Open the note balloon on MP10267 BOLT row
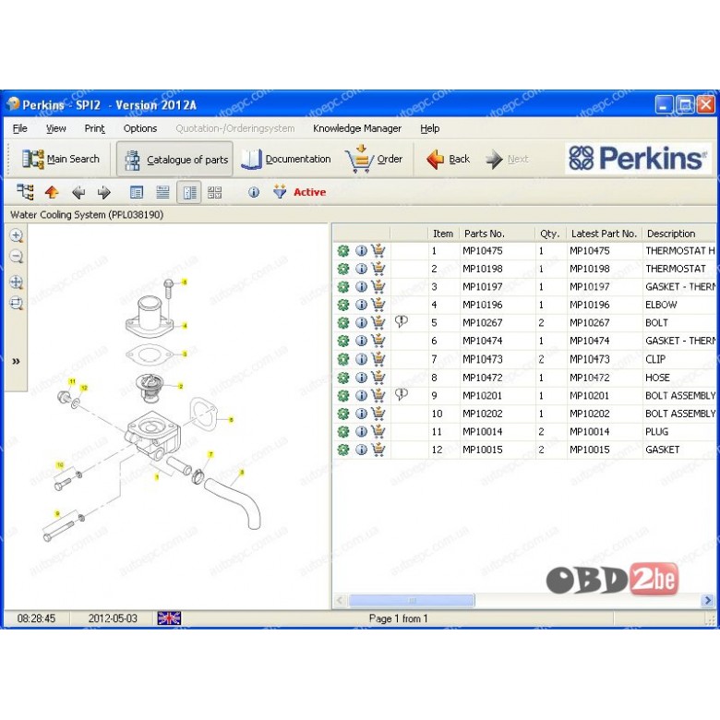 [x=402, y=321]
